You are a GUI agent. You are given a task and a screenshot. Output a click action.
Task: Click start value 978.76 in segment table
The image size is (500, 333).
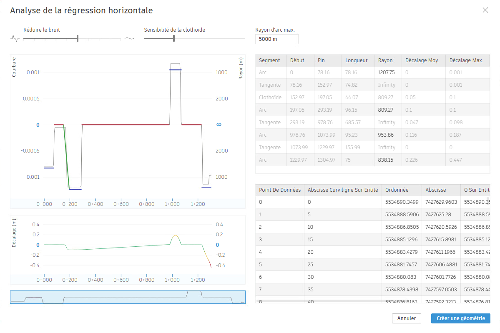[x=297, y=135]
